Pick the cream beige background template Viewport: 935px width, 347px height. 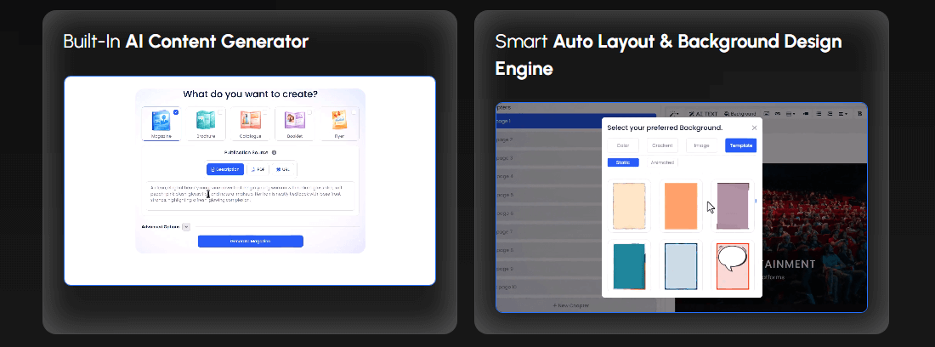click(x=629, y=207)
